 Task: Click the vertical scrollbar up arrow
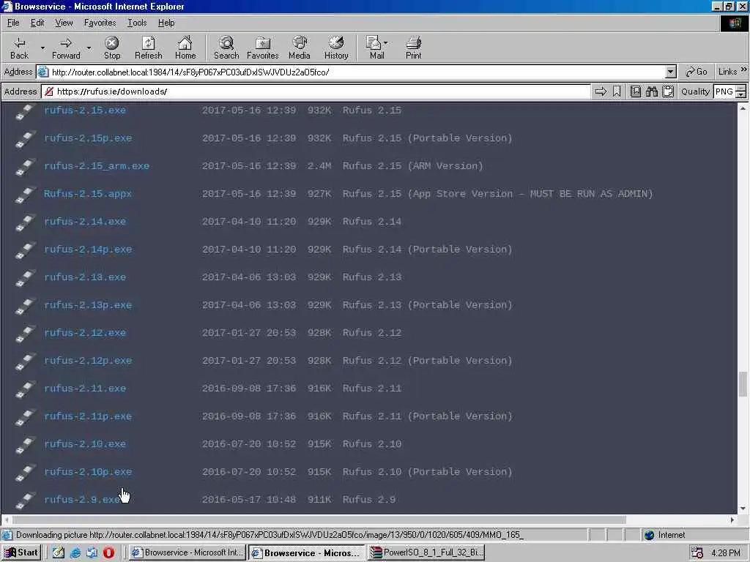(x=743, y=108)
